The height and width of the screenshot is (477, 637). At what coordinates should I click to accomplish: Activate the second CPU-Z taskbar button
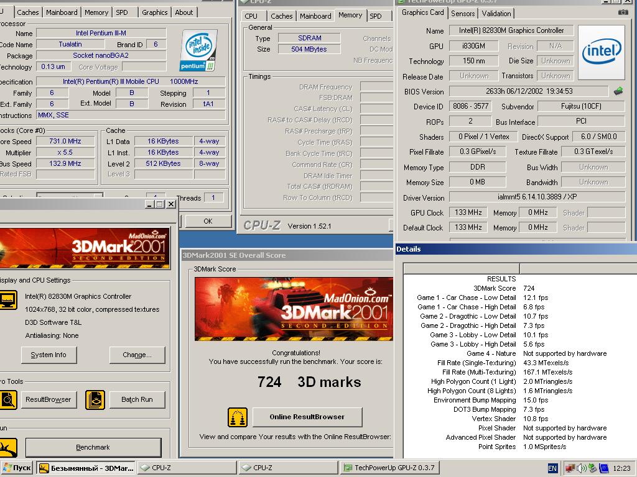(x=289, y=468)
